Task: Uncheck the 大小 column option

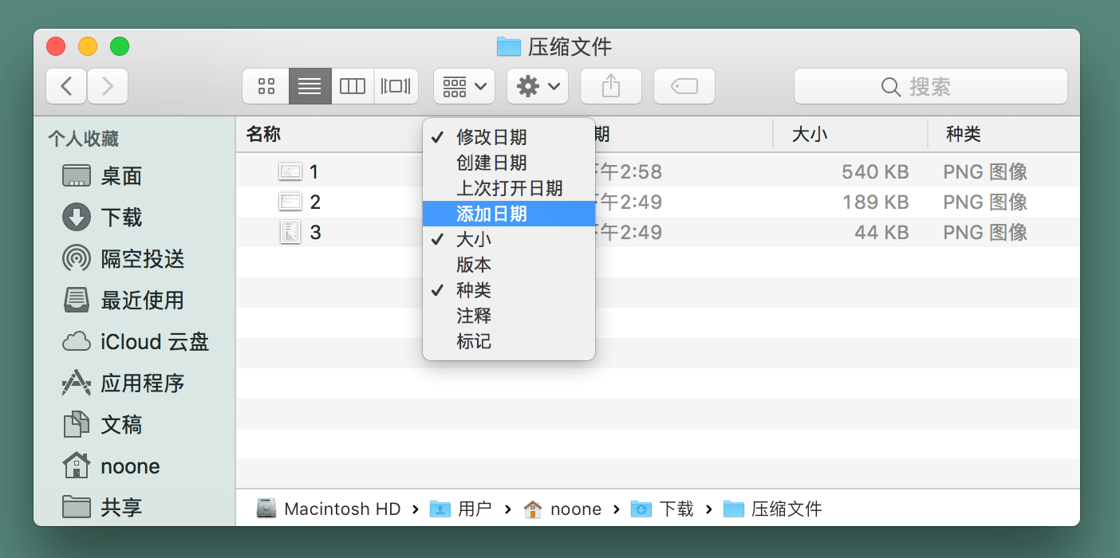Action: [474, 239]
